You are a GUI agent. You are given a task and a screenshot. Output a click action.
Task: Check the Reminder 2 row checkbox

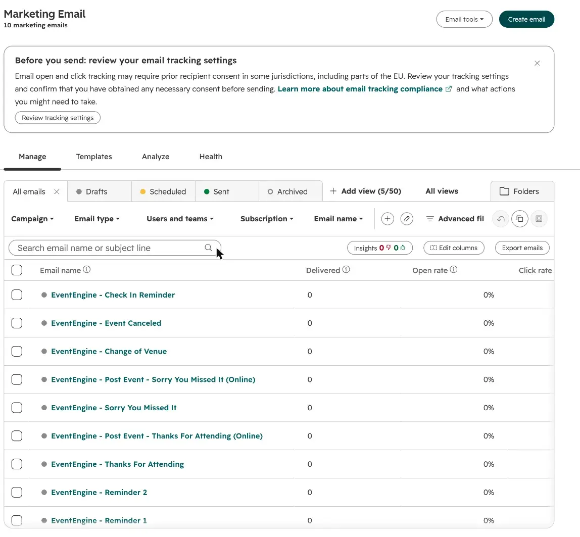tap(17, 492)
